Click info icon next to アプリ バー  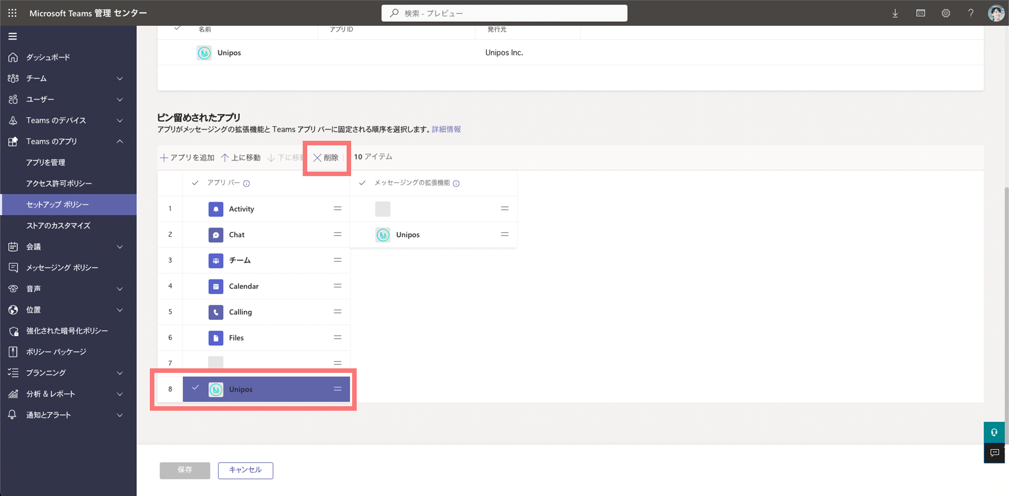247,183
